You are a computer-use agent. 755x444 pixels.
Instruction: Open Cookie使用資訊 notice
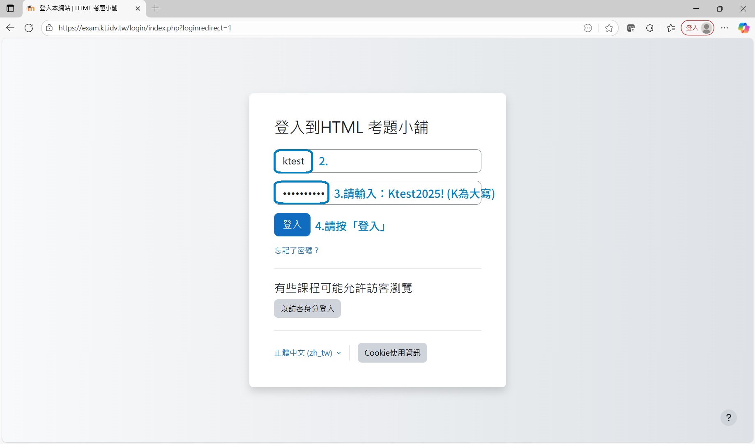(x=392, y=353)
